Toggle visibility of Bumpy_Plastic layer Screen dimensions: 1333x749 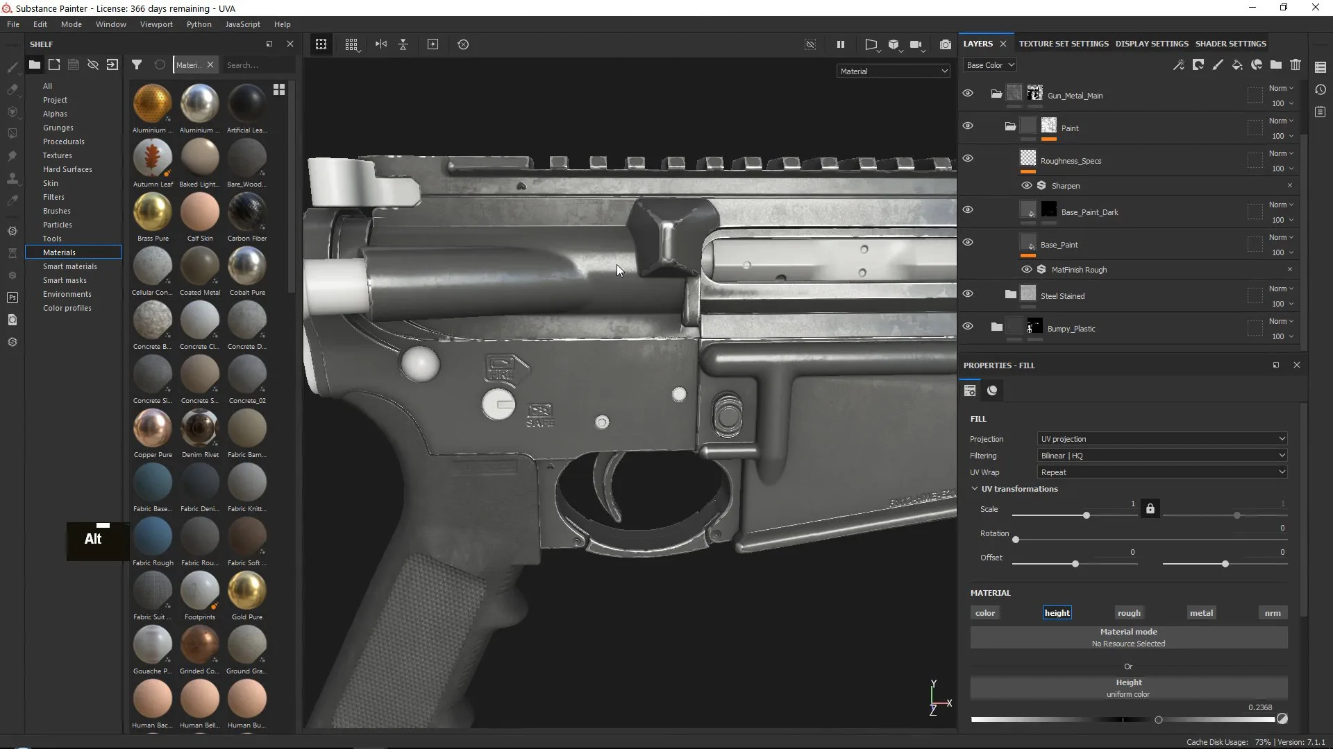pos(968,327)
